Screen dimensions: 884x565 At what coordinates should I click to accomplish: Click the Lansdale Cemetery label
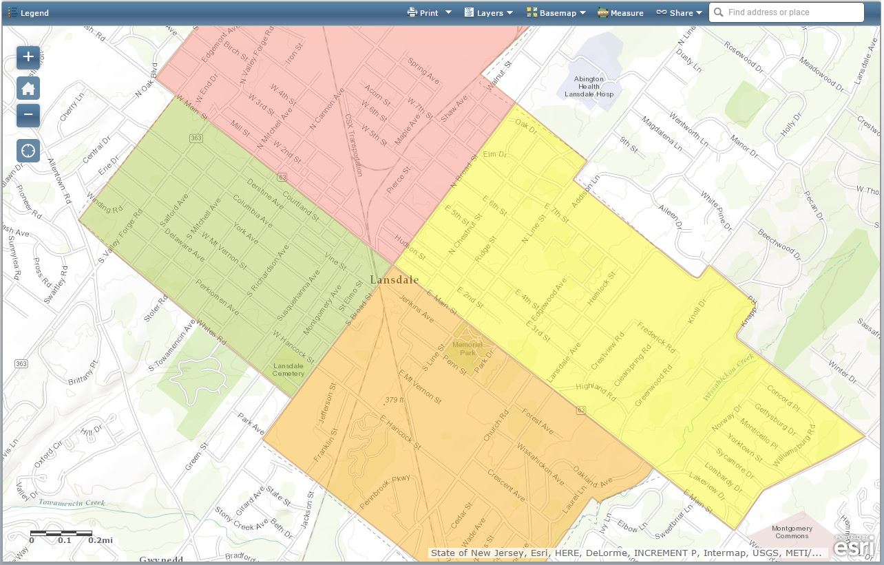tap(288, 370)
